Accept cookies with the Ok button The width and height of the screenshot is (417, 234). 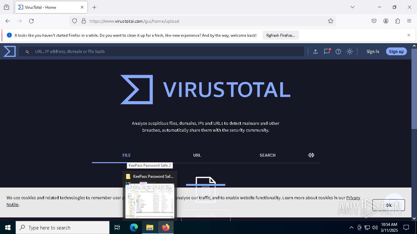point(389,205)
